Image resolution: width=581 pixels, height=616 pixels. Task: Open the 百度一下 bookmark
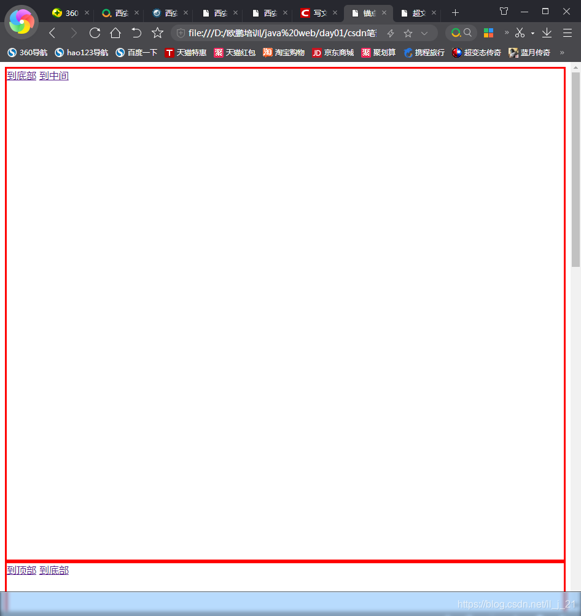[x=136, y=53]
